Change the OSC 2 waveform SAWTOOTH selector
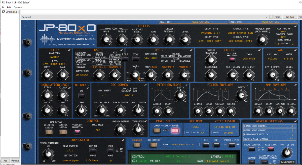Screen dimensions: 302x165 coord(151,58)
